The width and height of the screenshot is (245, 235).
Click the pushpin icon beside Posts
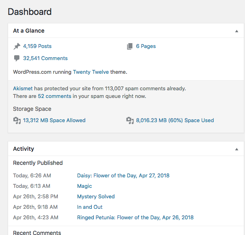point(17,46)
